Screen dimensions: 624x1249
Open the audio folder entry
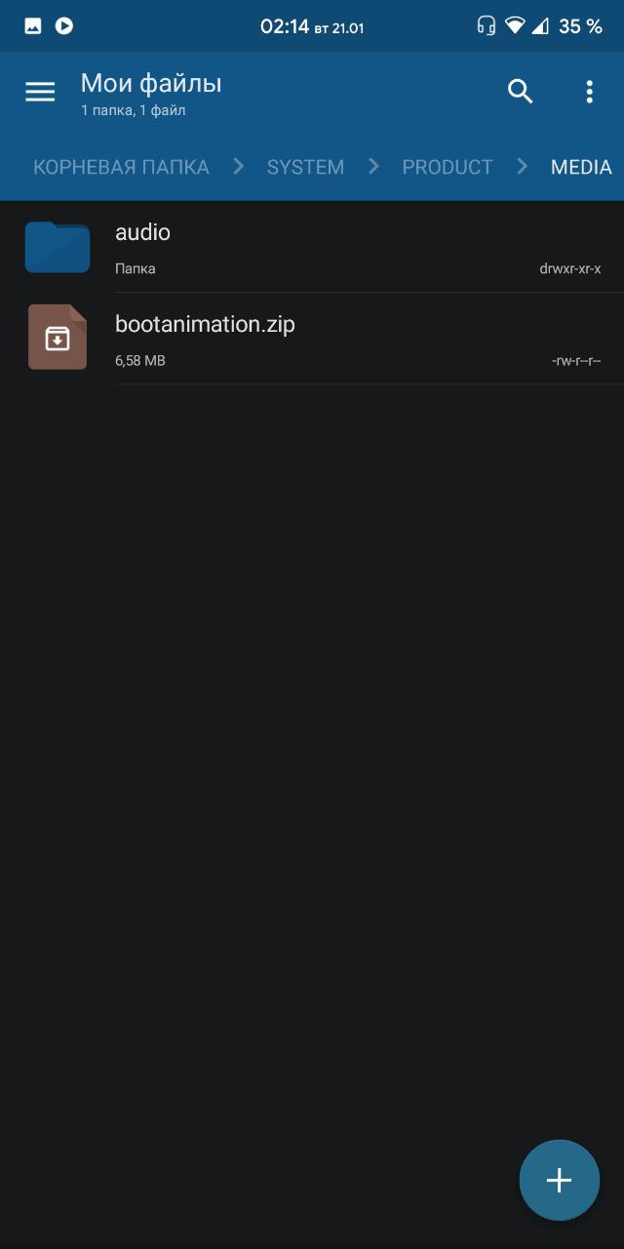pyautogui.click(x=312, y=247)
